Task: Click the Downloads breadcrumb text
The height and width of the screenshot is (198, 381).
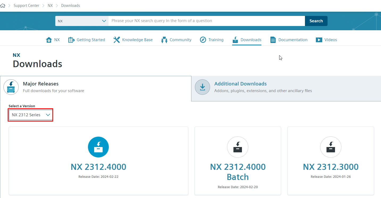Action: point(70,6)
